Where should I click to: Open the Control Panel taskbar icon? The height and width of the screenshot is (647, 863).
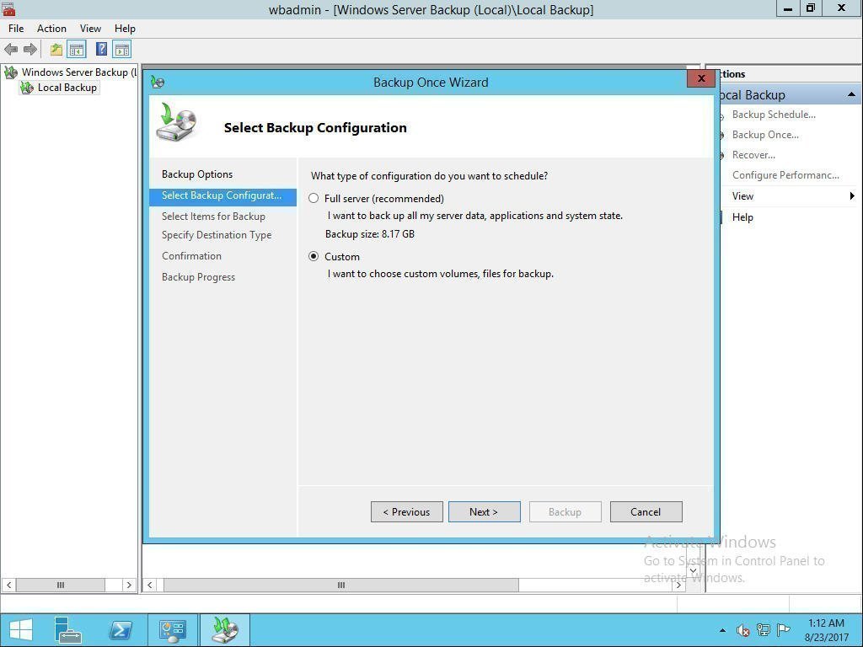tap(172, 630)
